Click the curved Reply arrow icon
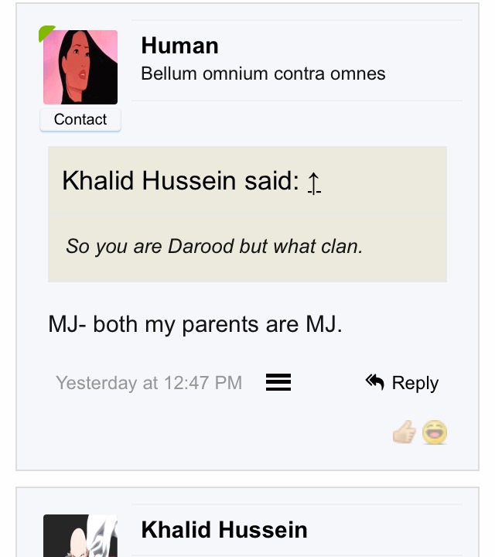This screenshot has width=495, height=557. point(375,381)
